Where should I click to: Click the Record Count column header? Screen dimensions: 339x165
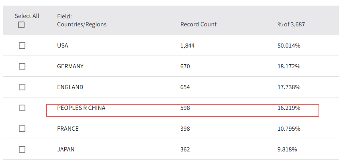click(198, 24)
